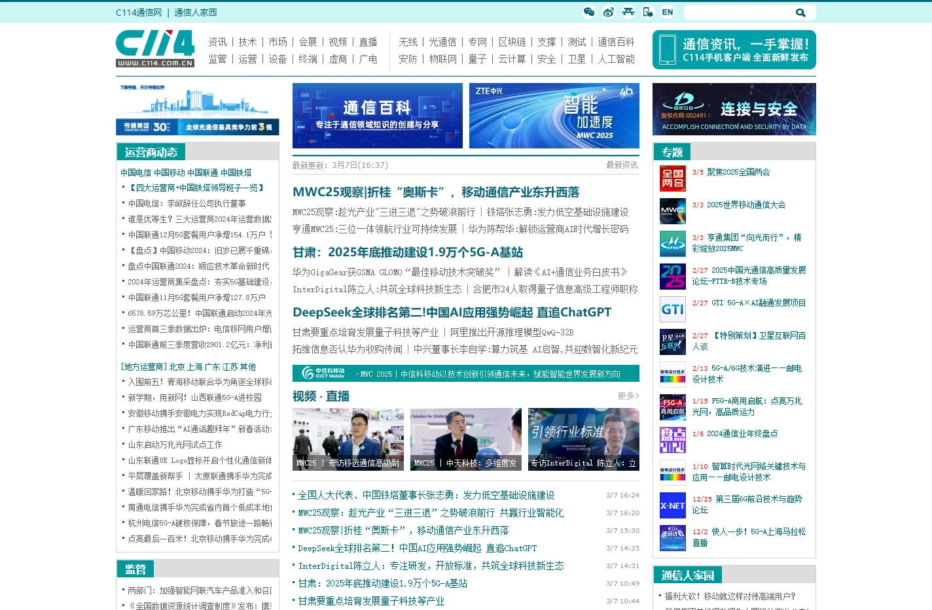This screenshot has height=610, width=932.
Task: Open headline MWC25观察|折桂“奥斯卡”
Action: (x=436, y=192)
